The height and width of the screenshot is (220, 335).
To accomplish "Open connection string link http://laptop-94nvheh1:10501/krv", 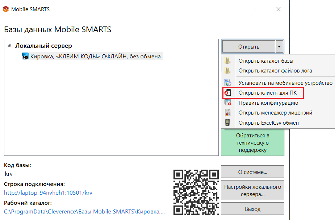I will click(x=48, y=192).
